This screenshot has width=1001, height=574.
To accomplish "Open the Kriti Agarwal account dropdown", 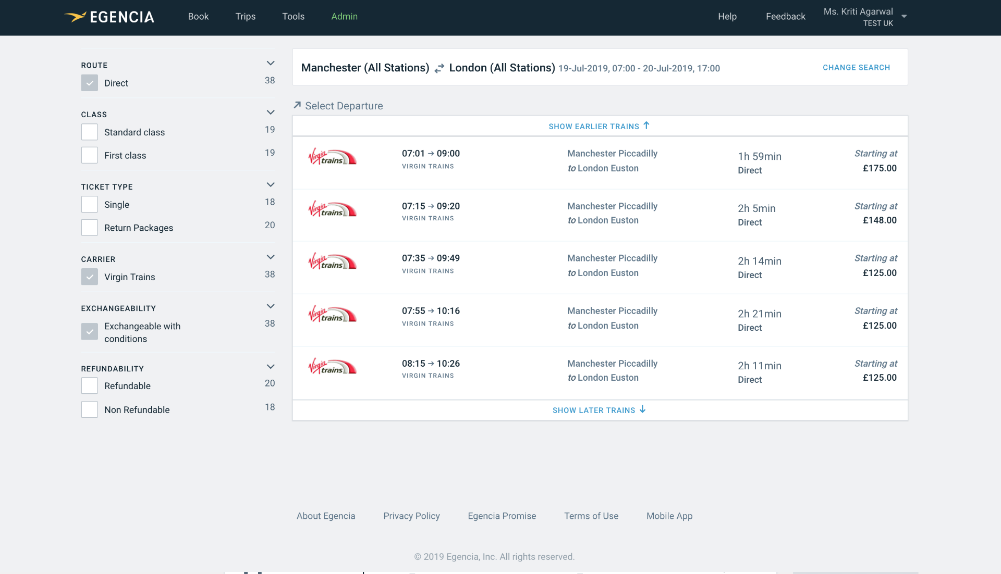I will point(904,17).
